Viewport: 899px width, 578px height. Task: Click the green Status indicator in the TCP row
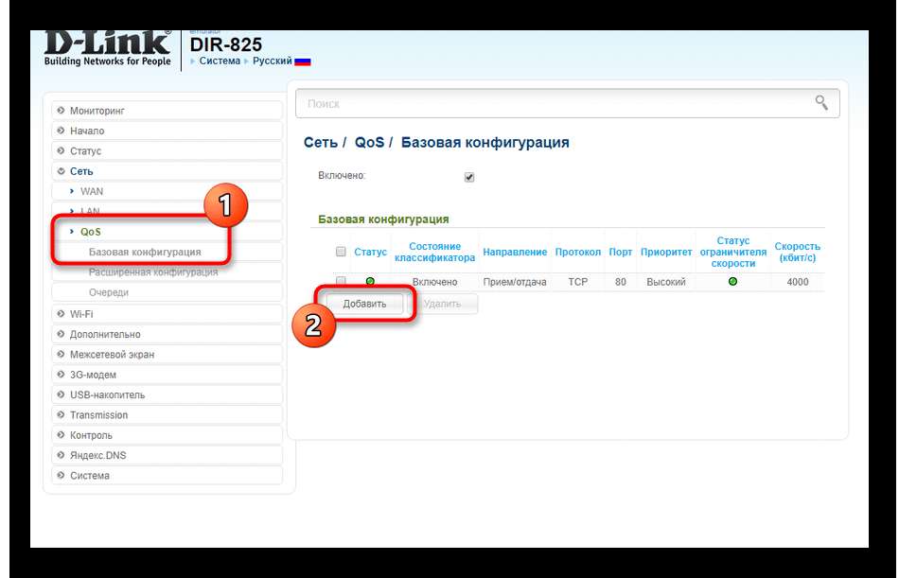click(370, 282)
